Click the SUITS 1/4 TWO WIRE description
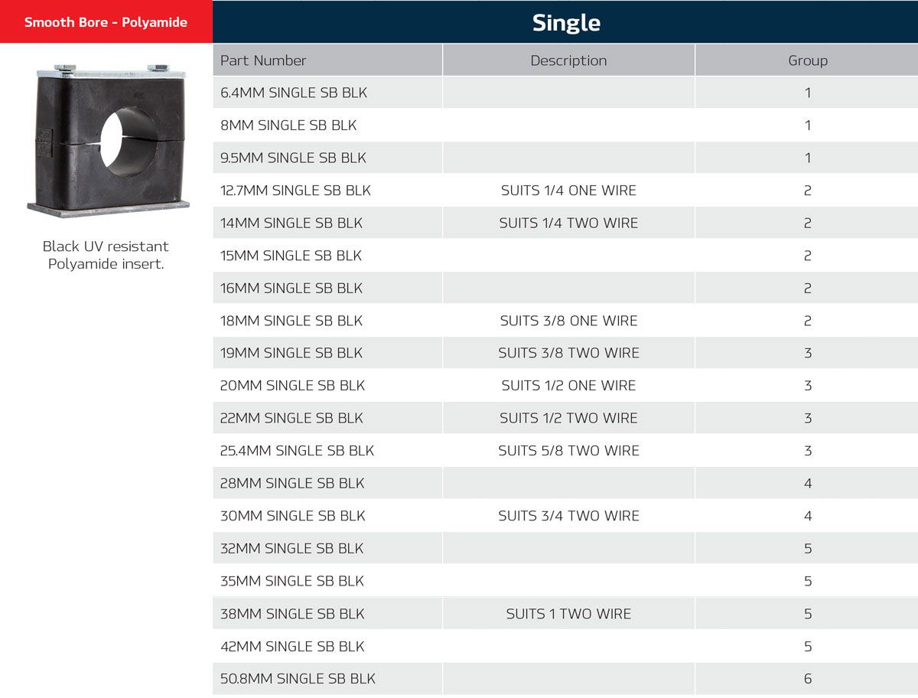918x698 pixels. point(568,223)
